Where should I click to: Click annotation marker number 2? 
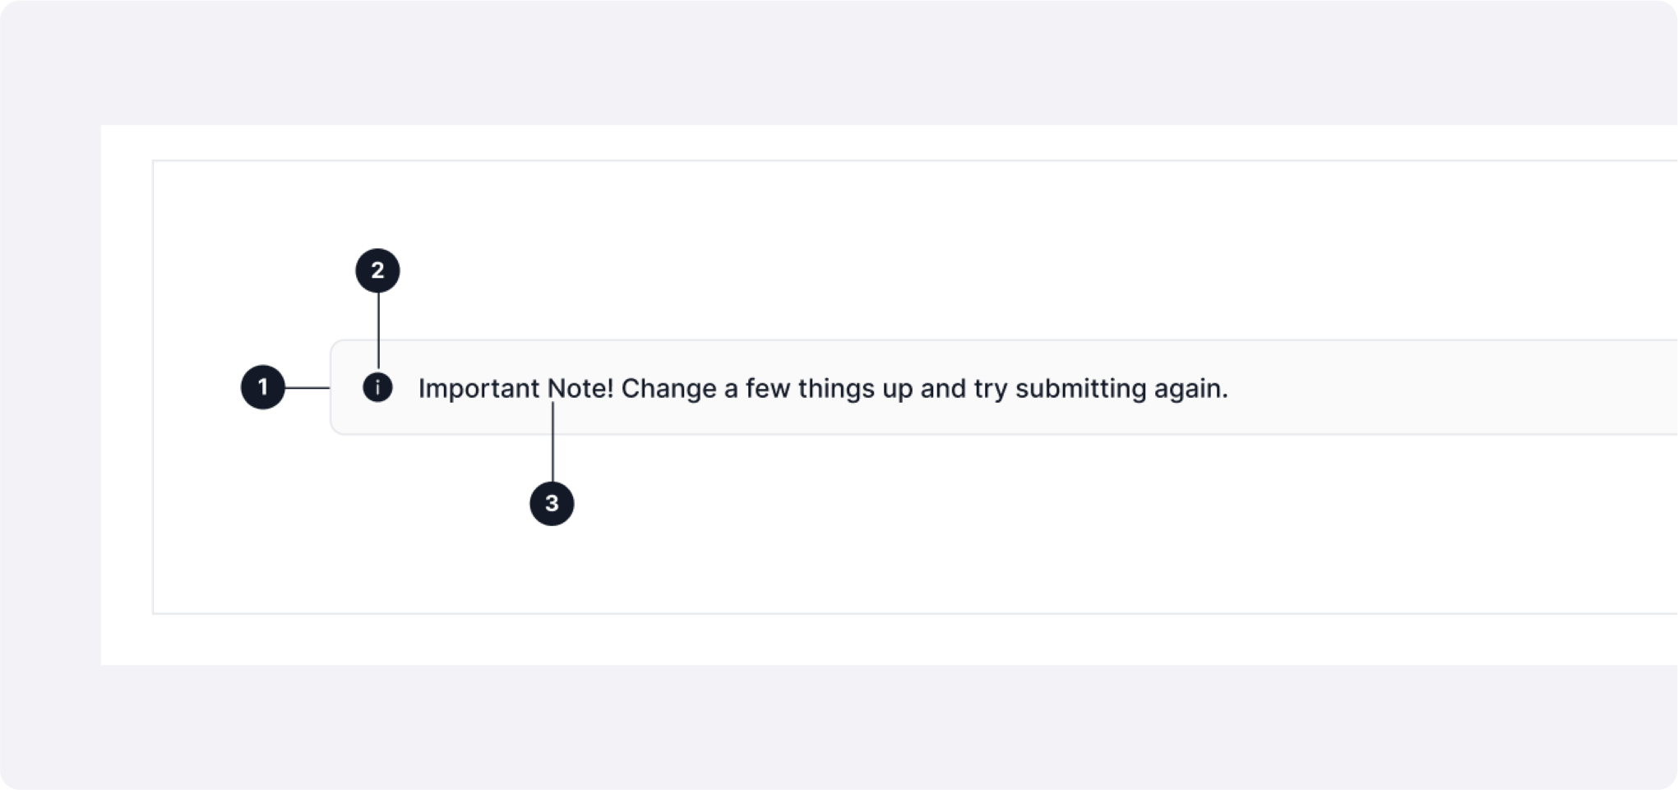point(377,270)
